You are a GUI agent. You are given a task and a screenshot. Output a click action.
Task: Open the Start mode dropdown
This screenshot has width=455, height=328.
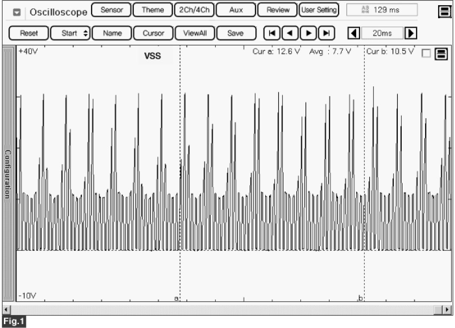coord(69,33)
